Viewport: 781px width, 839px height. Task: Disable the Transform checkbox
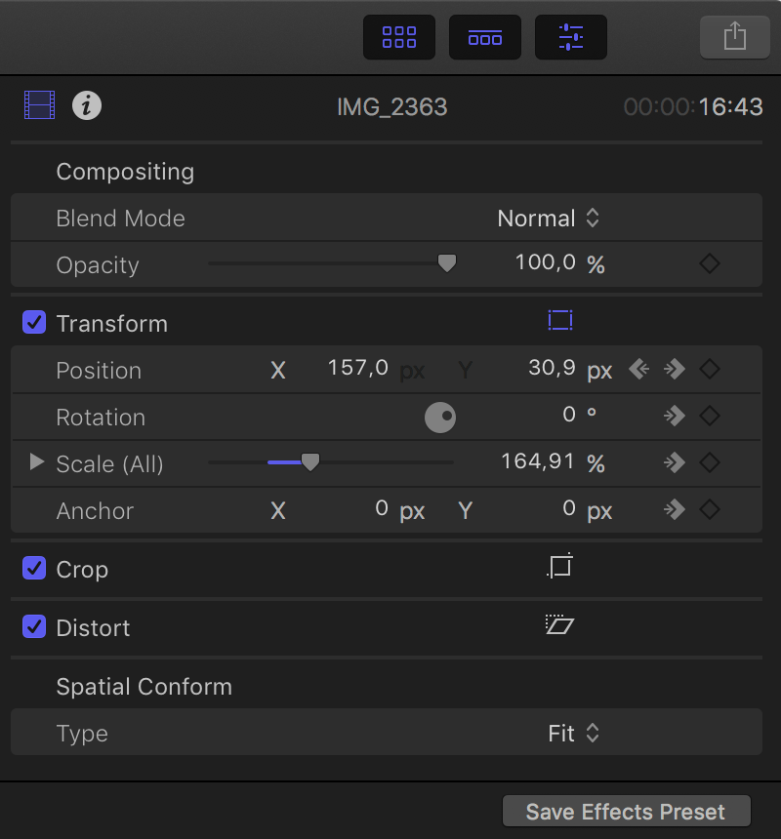(x=34, y=323)
